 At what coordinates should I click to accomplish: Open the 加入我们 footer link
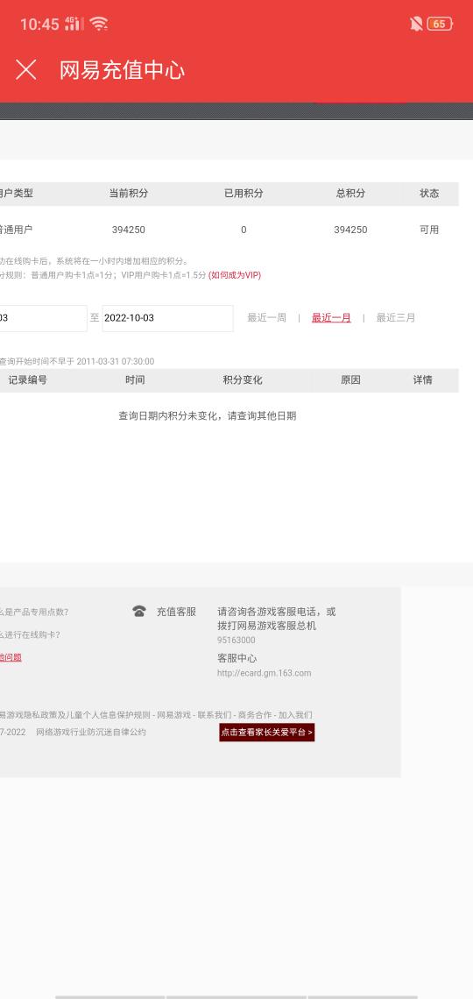(x=295, y=715)
